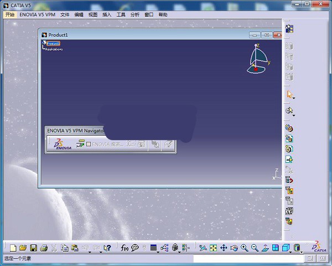The width and height of the screenshot is (332, 266).
Task: Print using the printer icon
Action: coord(44,248)
